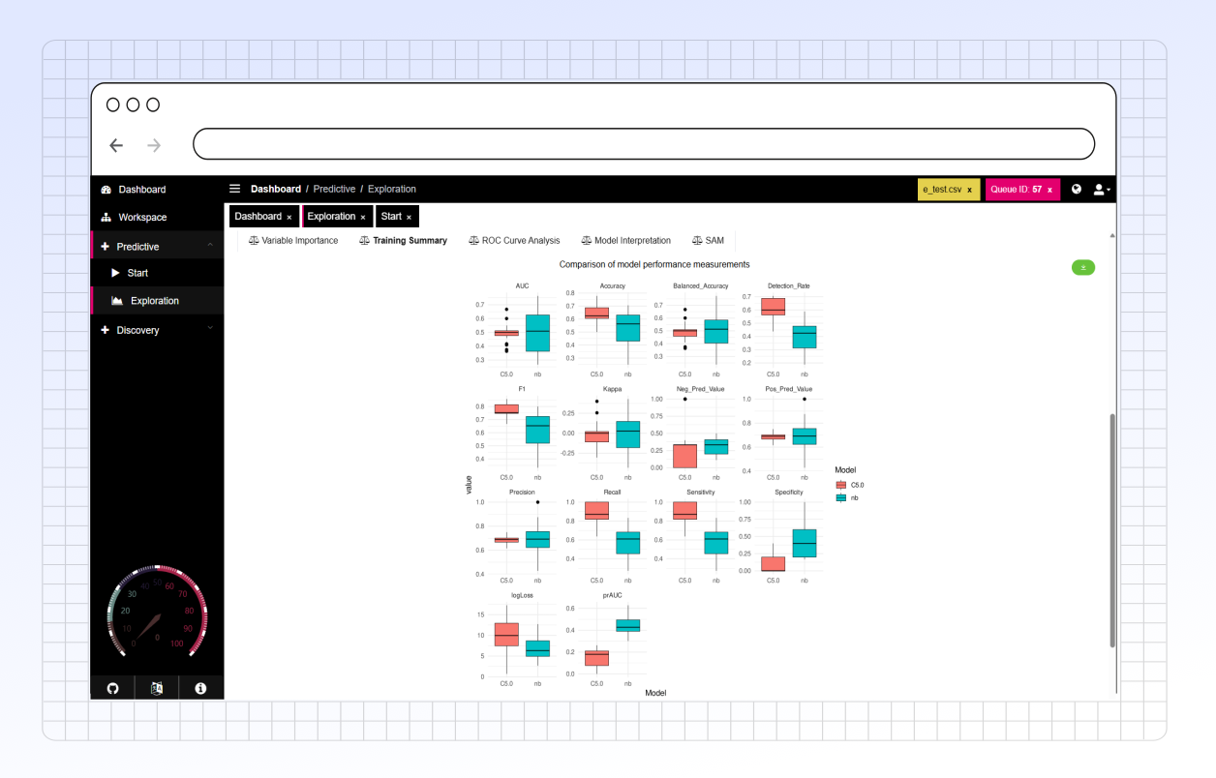Go back with browser back arrow
The image size is (1216, 778).
(x=116, y=145)
